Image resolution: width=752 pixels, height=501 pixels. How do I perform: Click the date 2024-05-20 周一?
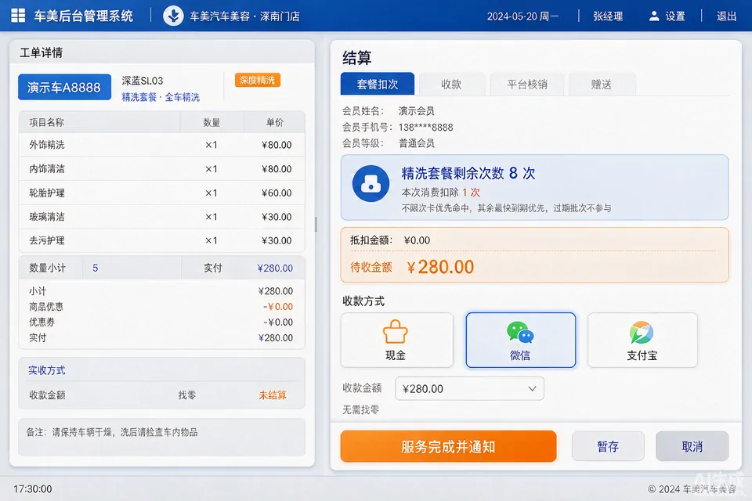[522, 16]
